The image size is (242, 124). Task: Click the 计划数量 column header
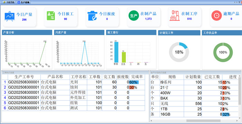pyautogui.click(x=193, y=77)
